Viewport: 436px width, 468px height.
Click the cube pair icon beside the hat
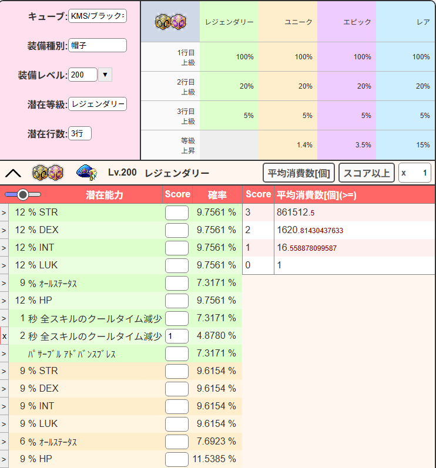click(48, 173)
